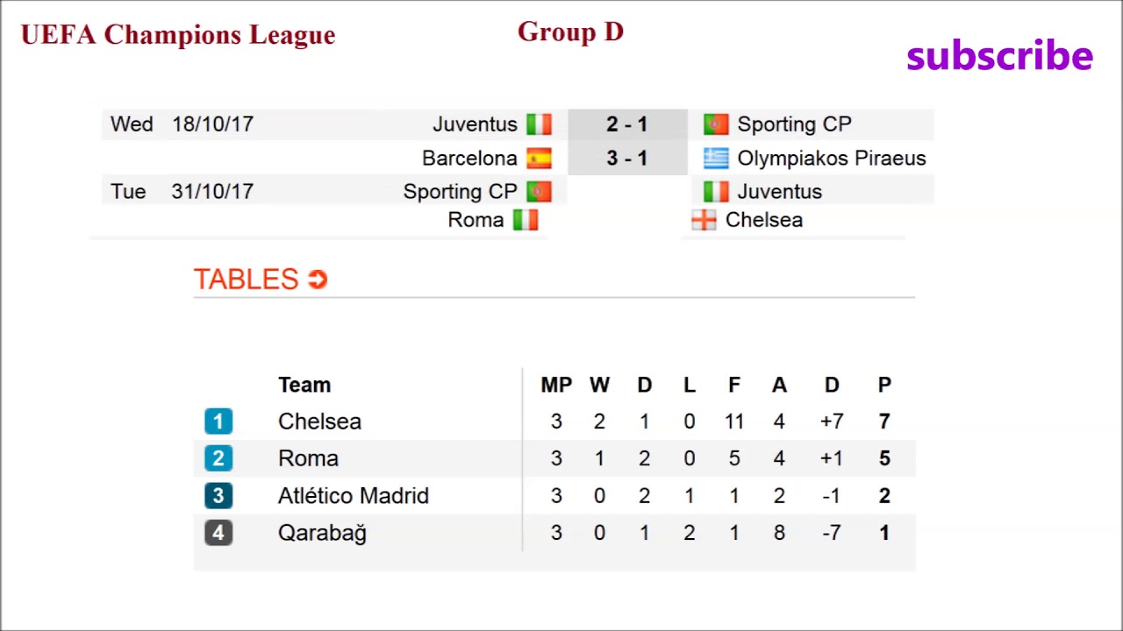The width and height of the screenshot is (1123, 631).
Task: Click the Italy flag next to Roma fixture
Action: pyautogui.click(x=526, y=220)
